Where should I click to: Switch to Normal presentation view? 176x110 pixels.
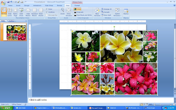tap(4, 12)
